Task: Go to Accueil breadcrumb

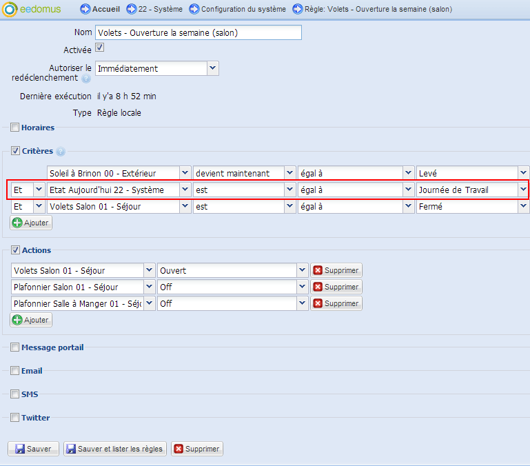Action: click(106, 9)
